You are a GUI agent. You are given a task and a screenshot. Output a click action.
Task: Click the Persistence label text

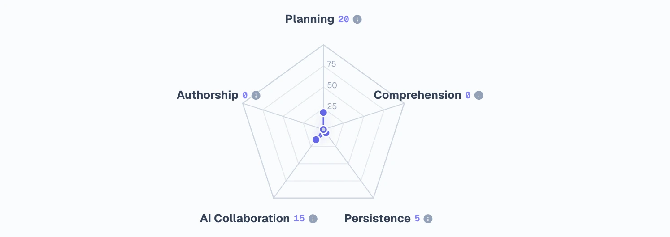(377, 219)
